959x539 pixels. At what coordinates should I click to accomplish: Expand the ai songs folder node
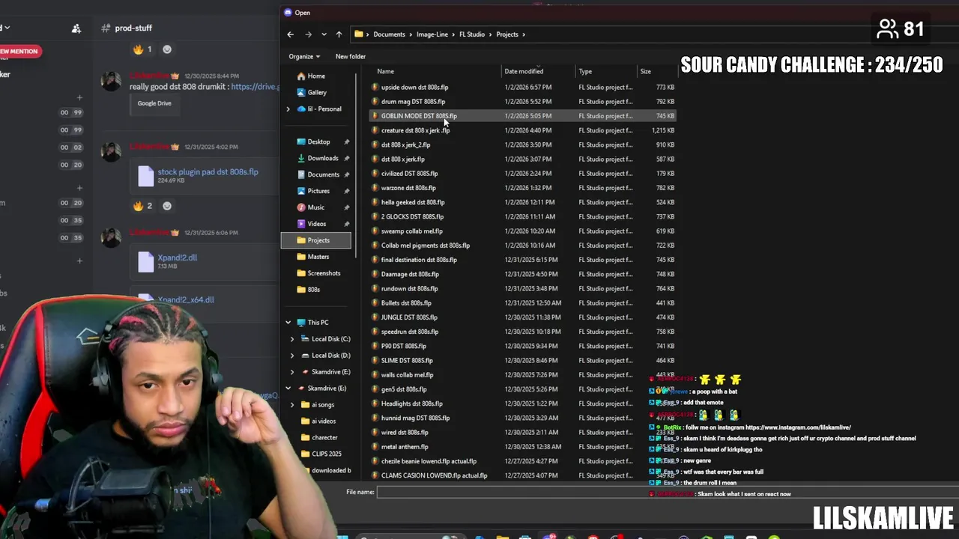[x=292, y=405]
